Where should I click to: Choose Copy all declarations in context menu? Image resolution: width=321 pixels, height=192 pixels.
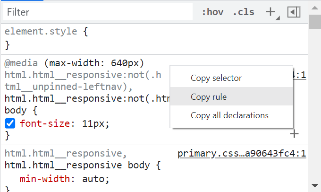click(231, 115)
